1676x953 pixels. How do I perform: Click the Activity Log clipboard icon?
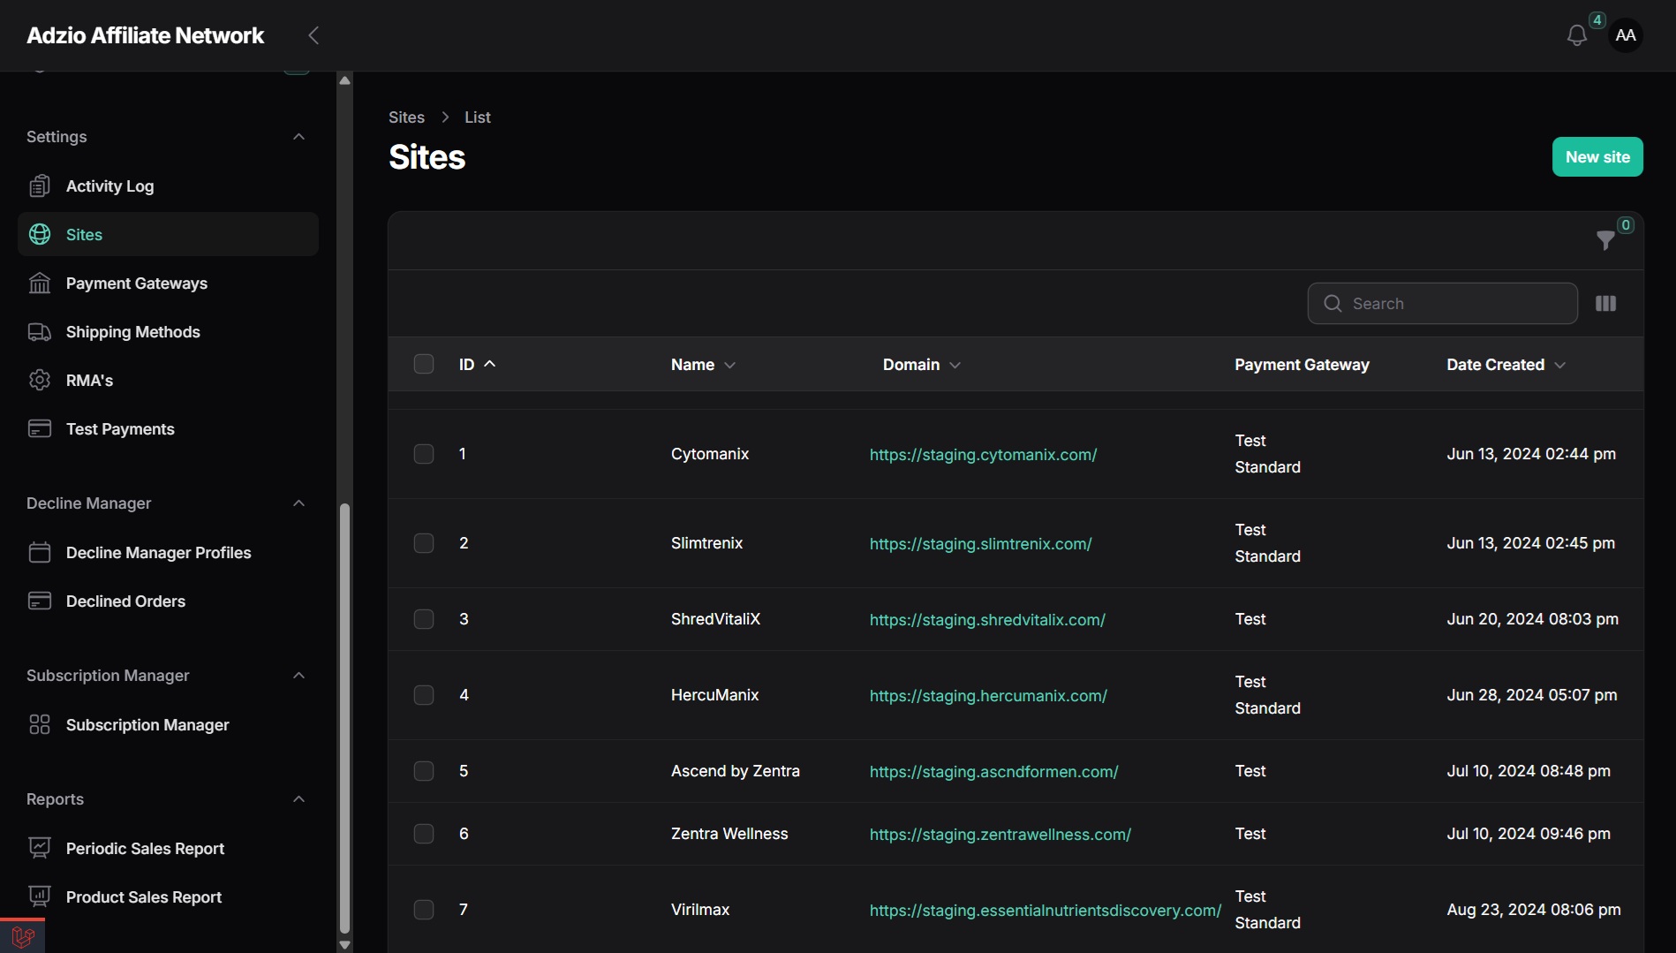pos(40,186)
